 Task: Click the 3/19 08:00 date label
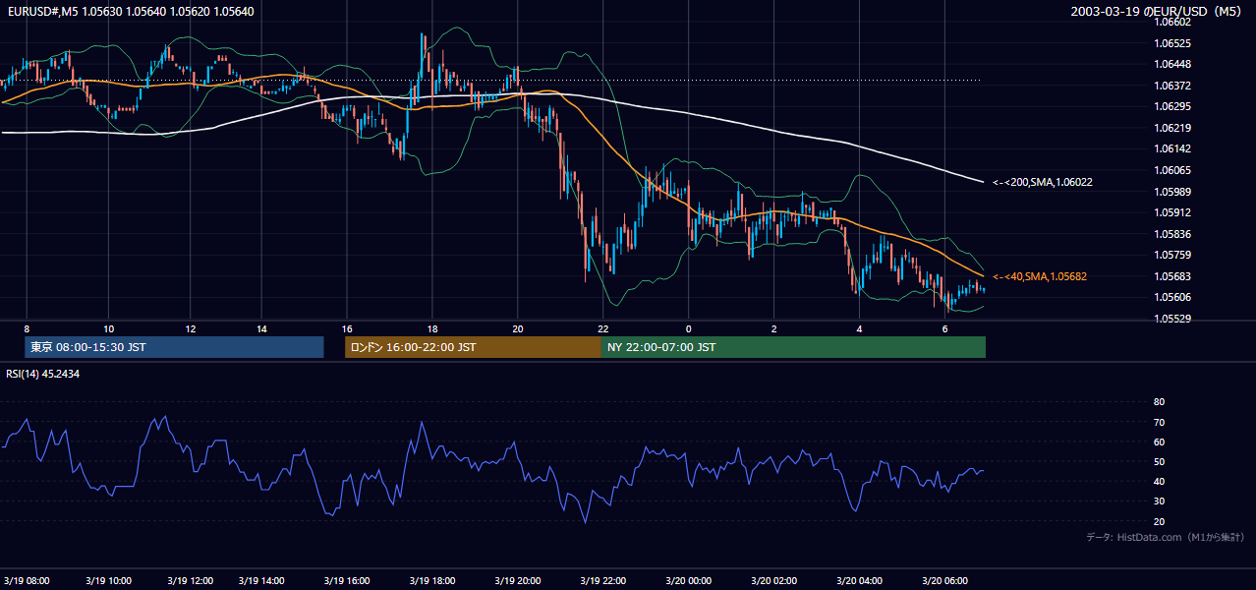27,581
